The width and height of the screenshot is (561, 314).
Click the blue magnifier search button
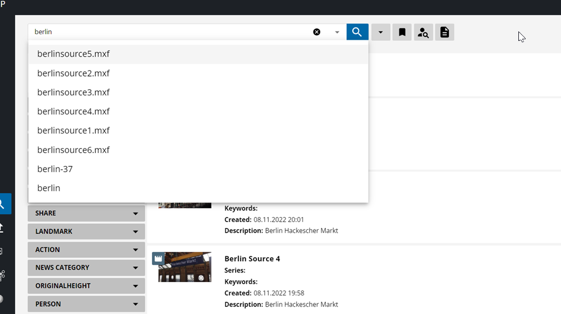357,32
